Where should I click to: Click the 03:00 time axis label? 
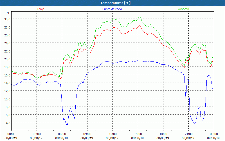point(37,134)
